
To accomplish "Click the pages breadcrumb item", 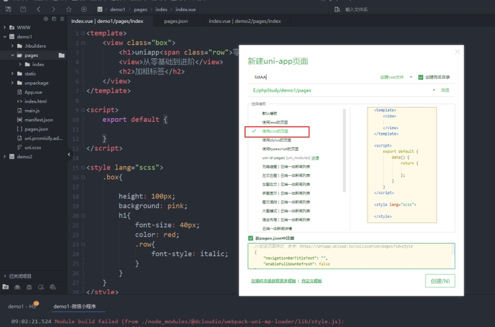I will [140, 9].
